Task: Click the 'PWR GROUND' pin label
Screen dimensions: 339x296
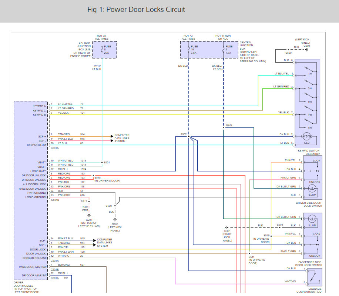Action: [x=37, y=193]
